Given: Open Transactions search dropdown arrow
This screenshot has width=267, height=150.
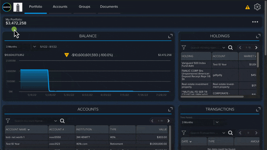Looking at the screenshot, I should click(224, 133).
